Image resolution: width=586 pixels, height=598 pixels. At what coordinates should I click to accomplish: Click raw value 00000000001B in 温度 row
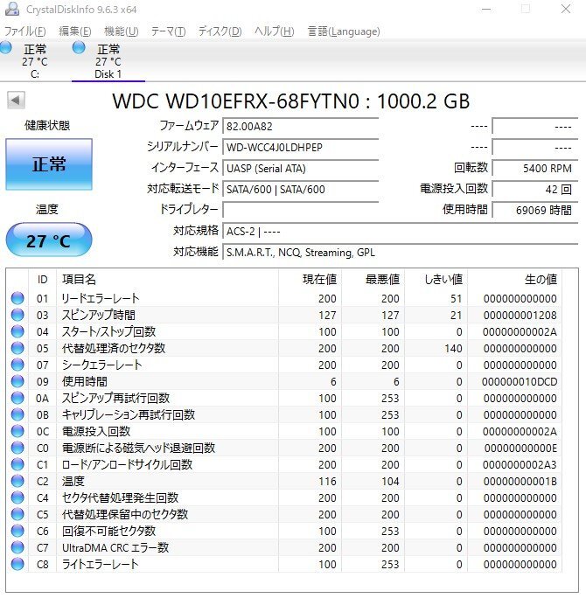click(x=520, y=482)
